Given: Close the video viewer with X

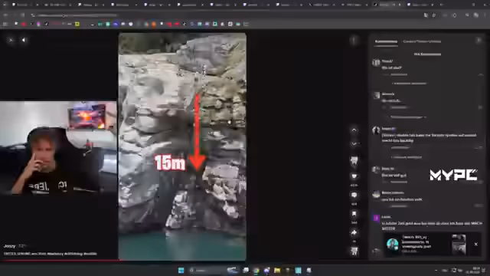Looking at the screenshot, I should [x=11, y=40].
